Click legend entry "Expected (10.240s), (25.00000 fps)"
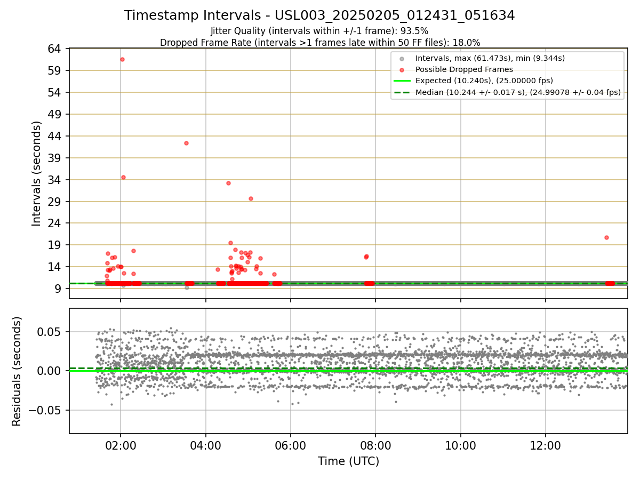Screen dimensions: 640x480 pos(484,81)
